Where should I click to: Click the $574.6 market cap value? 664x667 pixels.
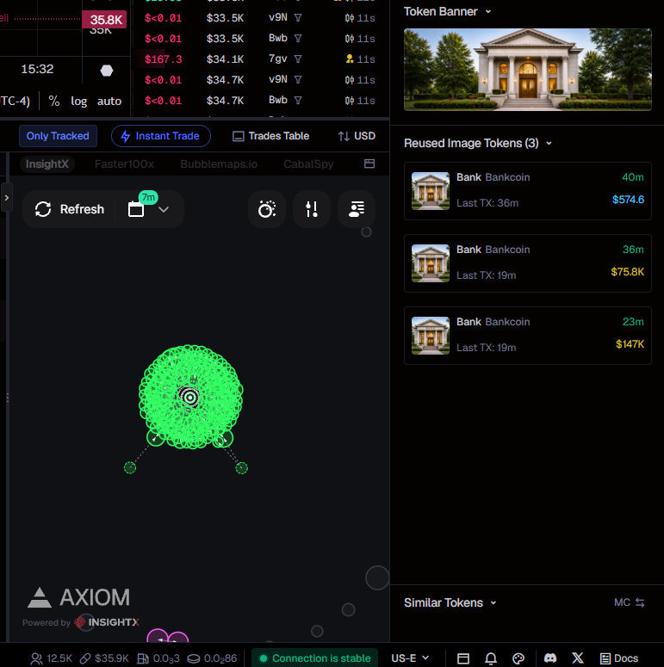pos(628,200)
